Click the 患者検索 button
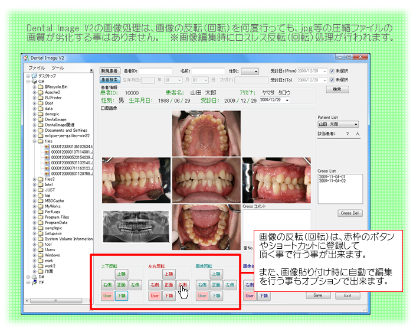413x328 pixels. click(x=110, y=80)
